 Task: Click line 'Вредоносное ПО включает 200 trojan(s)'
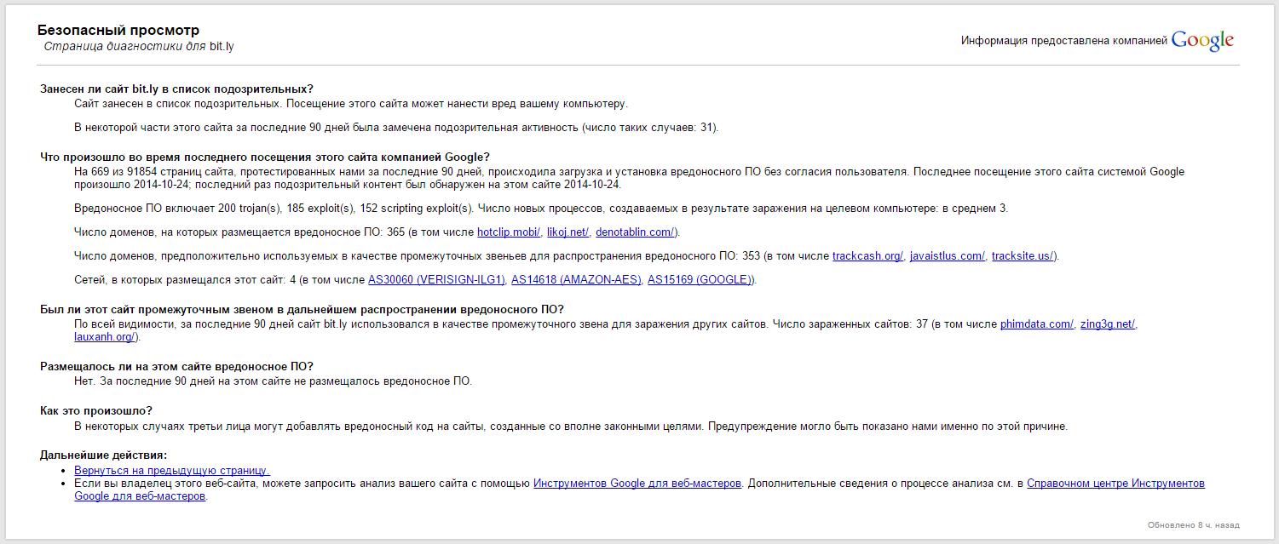(541, 208)
